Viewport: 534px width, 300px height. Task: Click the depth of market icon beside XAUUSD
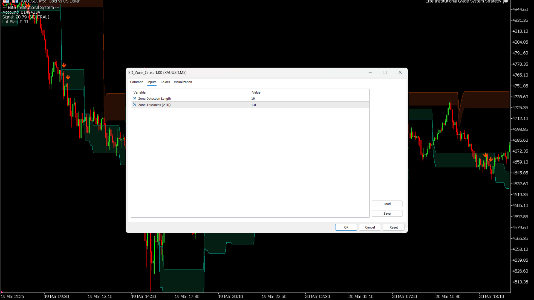click(x=15, y=1)
